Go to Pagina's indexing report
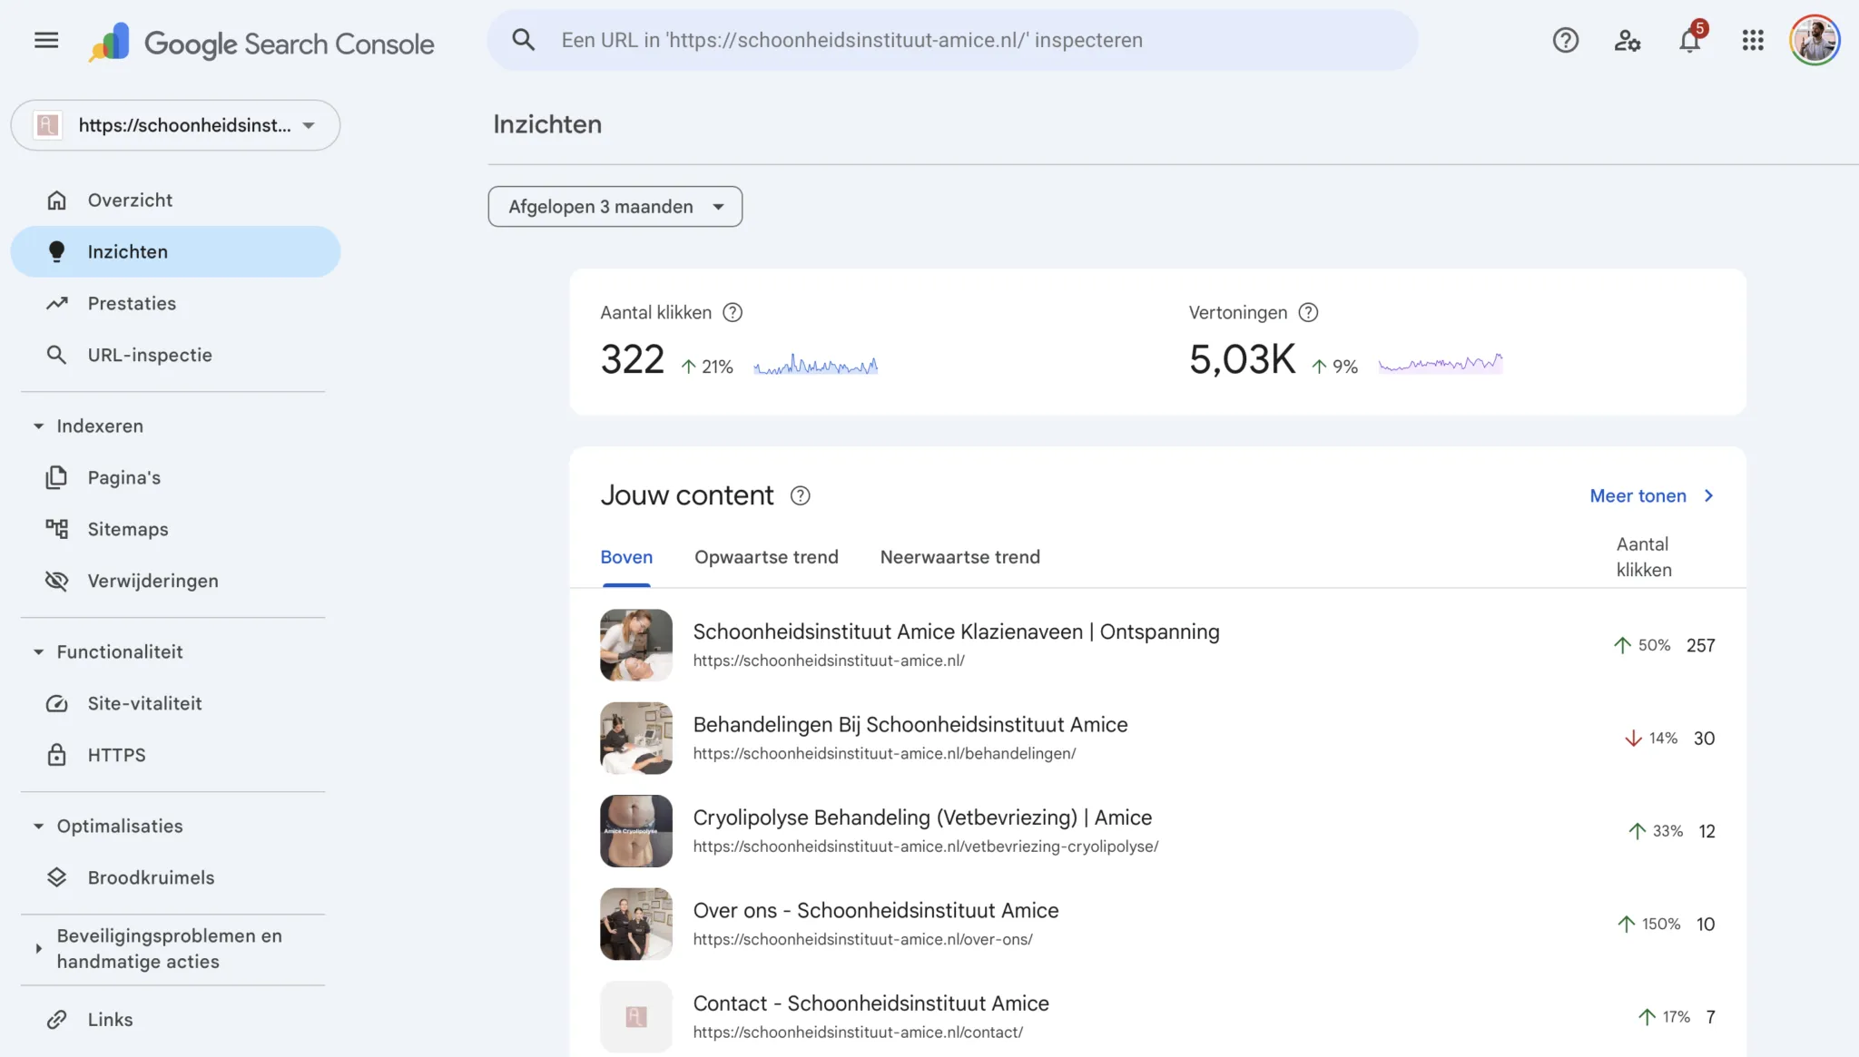This screenshot has width=1859, height=1057. tap(175, 477)
